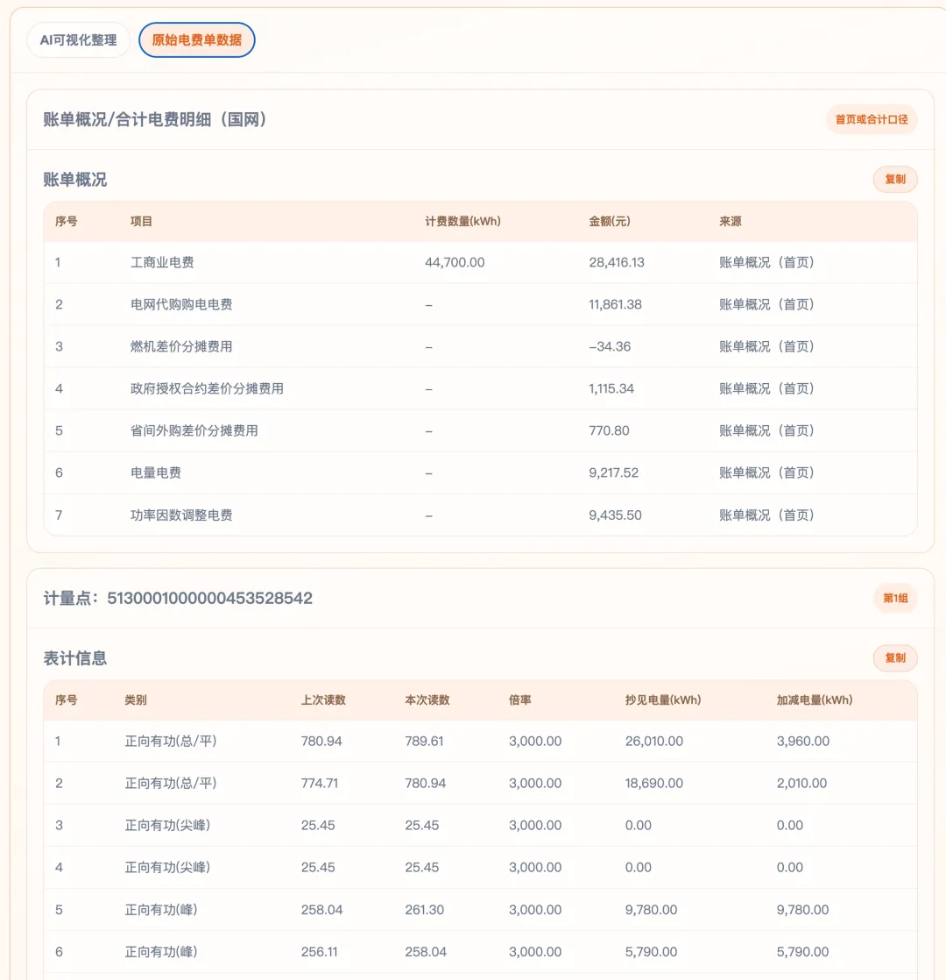
Task: Click 计费数量(kWh) column header
Action: [462, 221]
